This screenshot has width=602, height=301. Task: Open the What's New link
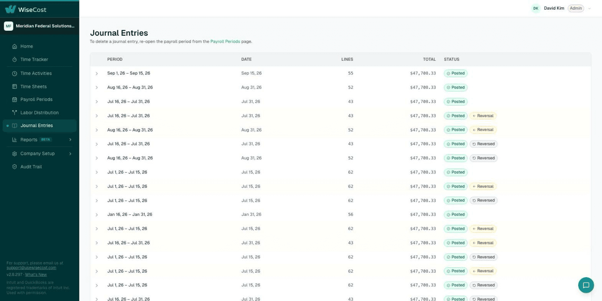36,275
